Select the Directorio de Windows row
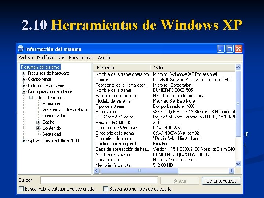264x198 pixels. point(164,128)
